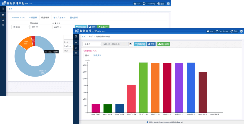Open the line chart icon in front window sidebar
The image size is (244, 124).
point(76,48)
